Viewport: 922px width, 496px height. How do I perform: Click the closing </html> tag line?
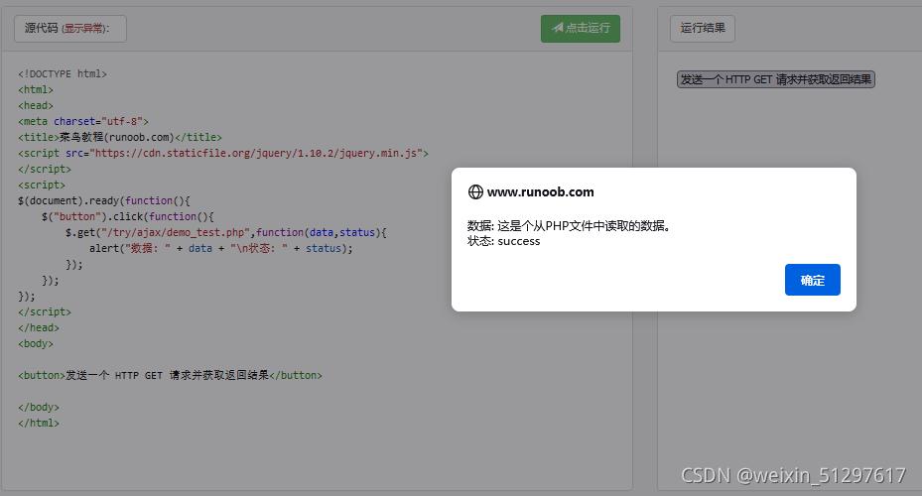pyautogui.click(x=39, y=423)
